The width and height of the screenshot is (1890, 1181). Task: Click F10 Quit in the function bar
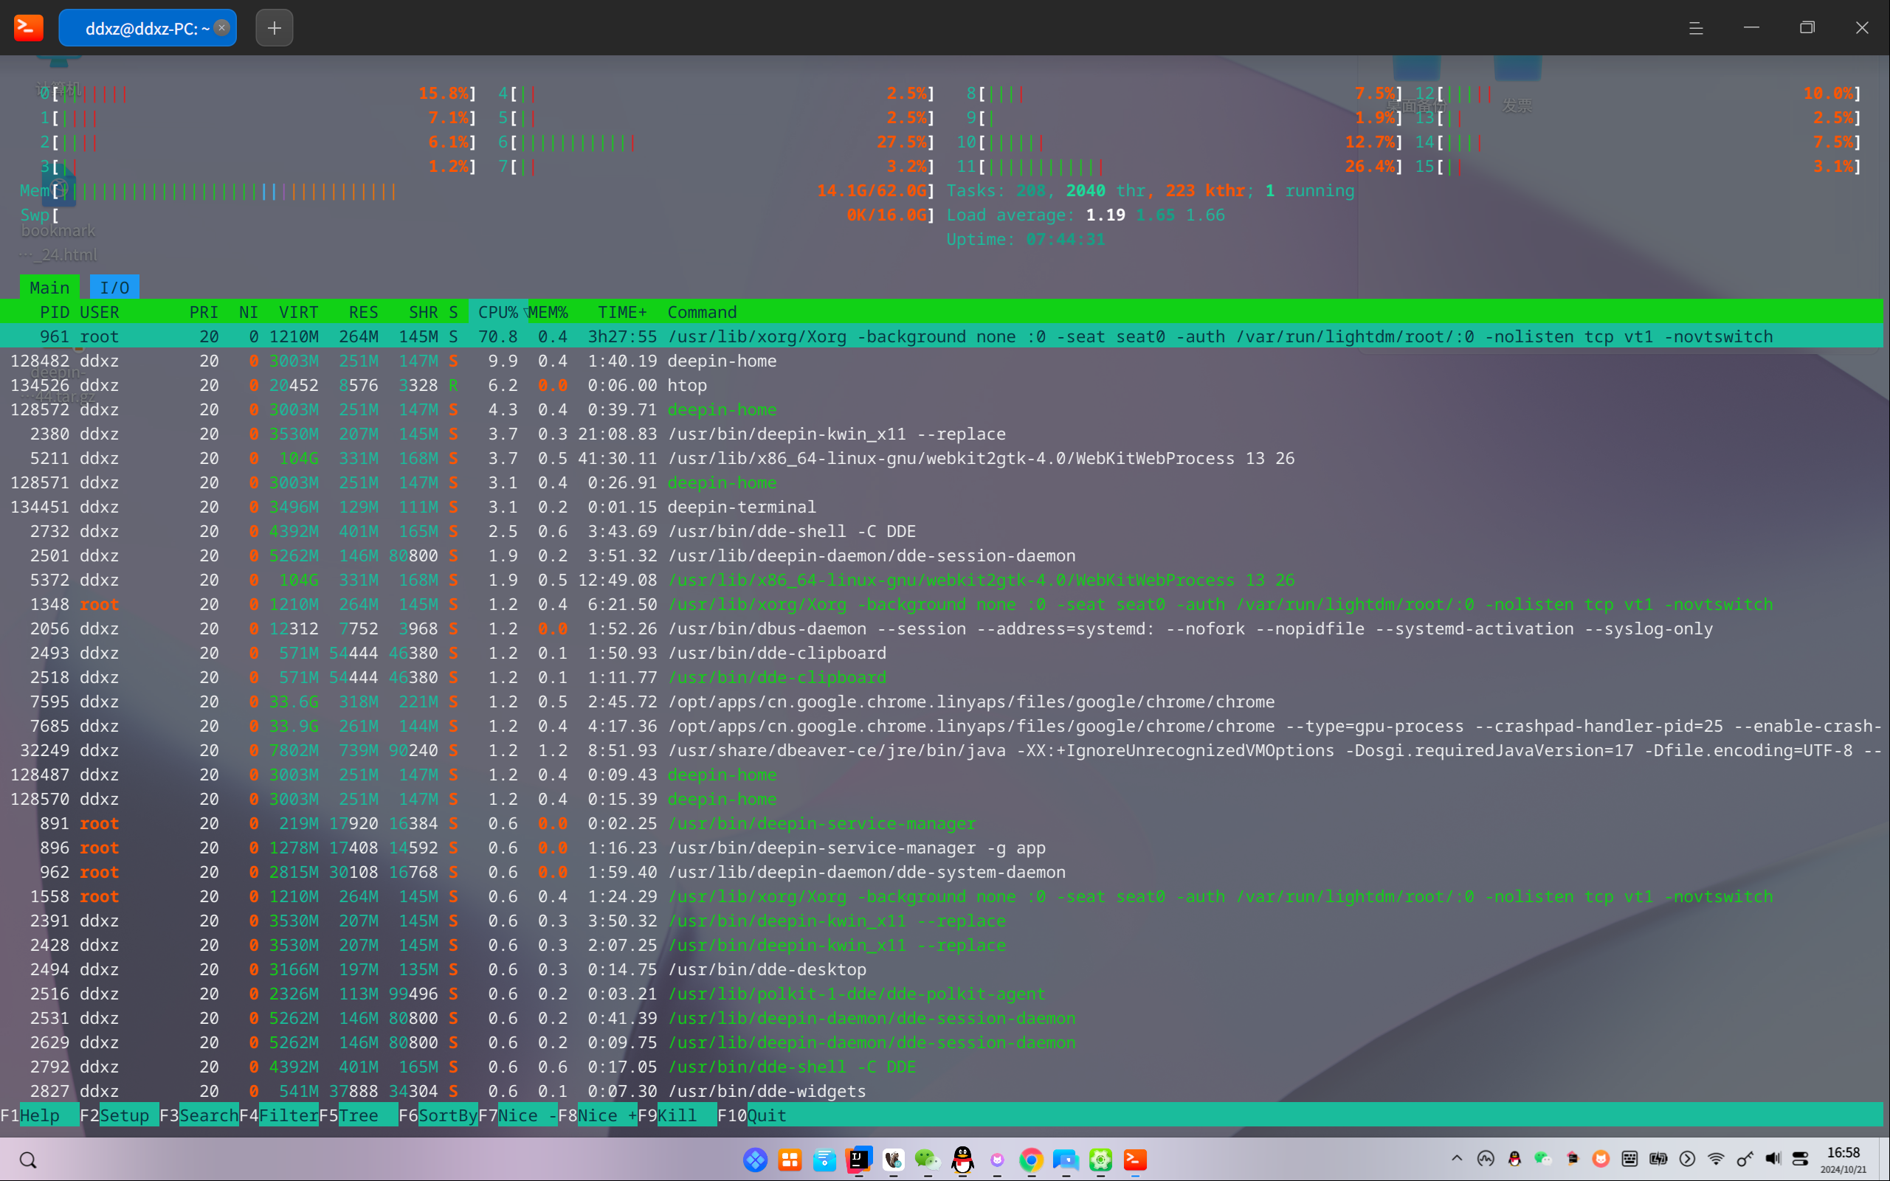click(x=751, y=1115)
